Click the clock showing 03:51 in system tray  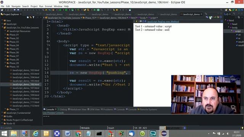(x=236, y=132)
